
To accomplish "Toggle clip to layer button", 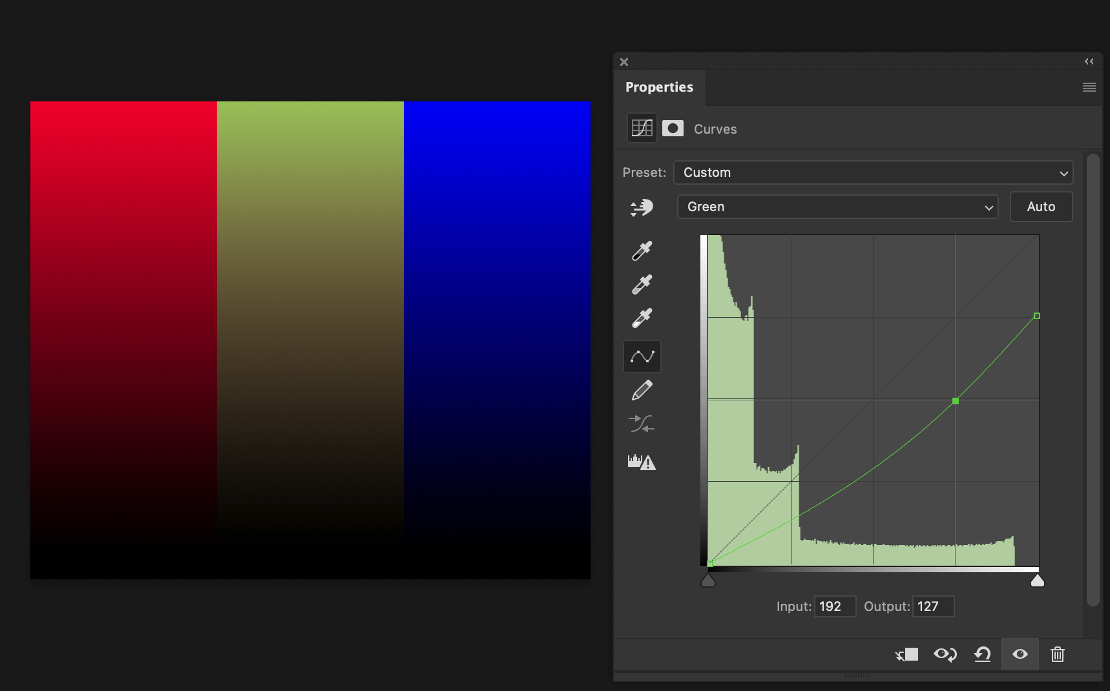I will (x=907, y=654).
